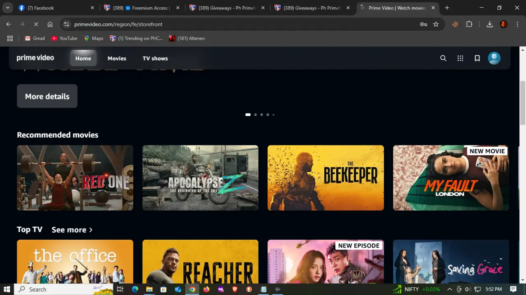Click the password key icon in address bar
This screenshot has width=526, height=295.
pyautogui.click(x=423, y=24)
